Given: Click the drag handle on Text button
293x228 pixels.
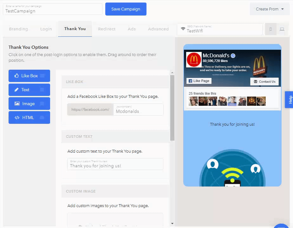Looking at the screenshot, I should click(42, 90).
